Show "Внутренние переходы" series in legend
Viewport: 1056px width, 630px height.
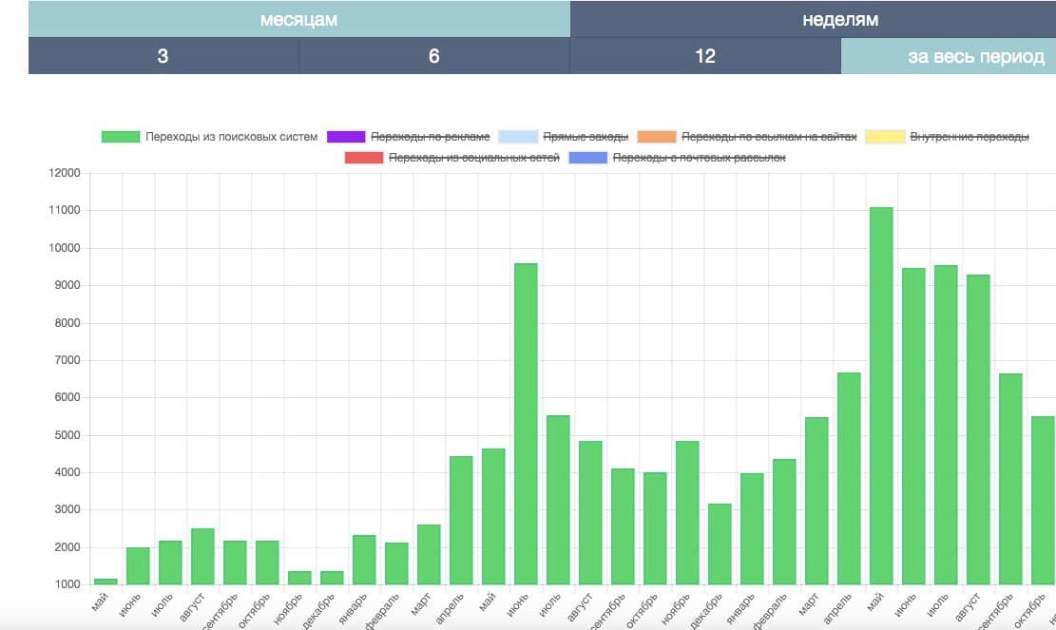[x=969, y=137]
